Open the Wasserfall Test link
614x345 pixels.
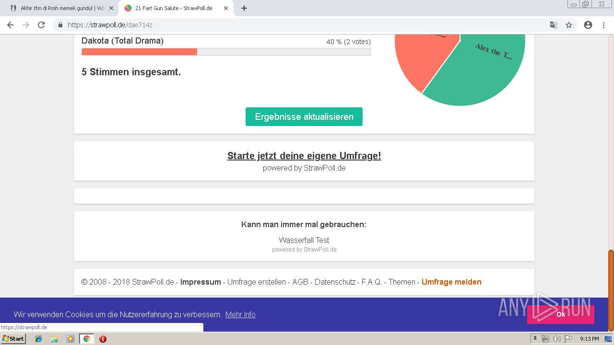click(304, 240)
